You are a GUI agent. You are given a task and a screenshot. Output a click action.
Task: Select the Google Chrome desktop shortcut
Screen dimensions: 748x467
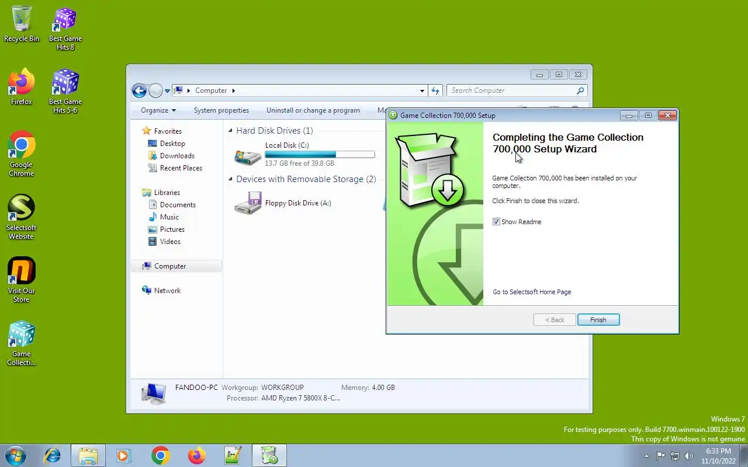coord(22,155)
